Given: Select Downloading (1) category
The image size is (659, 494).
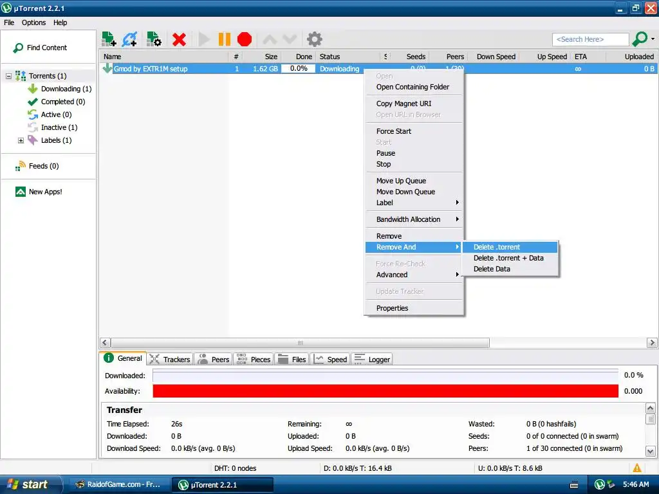Looking at the screenshot, I should click(x=66, y=89).
